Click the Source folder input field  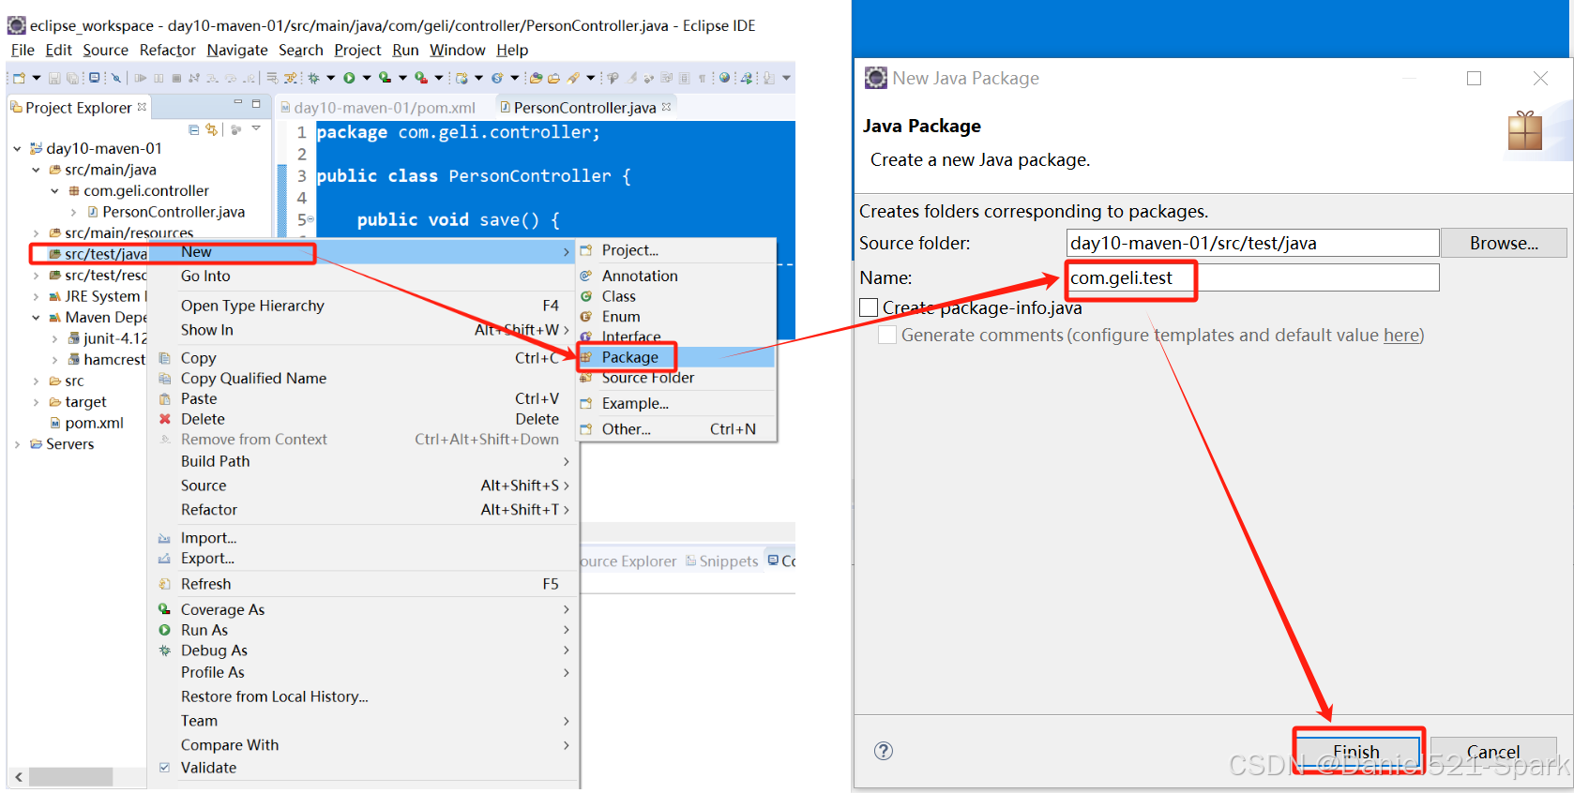click(x=1252, y=243)
